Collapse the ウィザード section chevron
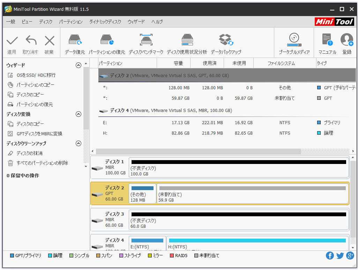The width and height of the screenshot is (358, 270). (x=79, y=65)
